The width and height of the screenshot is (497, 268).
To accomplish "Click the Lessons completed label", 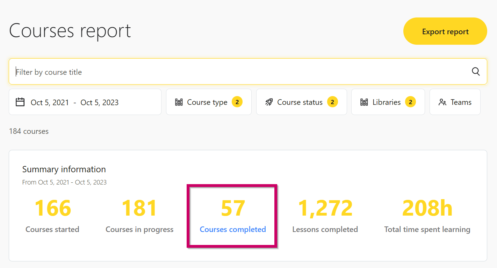I will click(325, 230).
